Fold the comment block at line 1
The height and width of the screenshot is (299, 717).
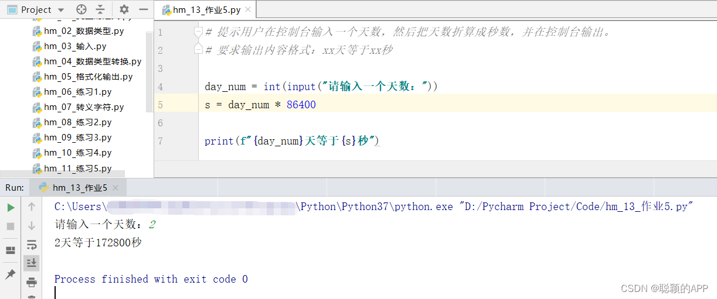coord(198,32)
